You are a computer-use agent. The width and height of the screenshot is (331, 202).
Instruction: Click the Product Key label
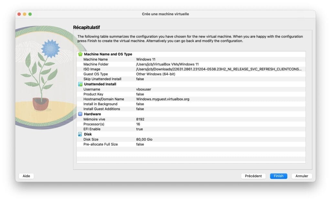click(93, 94)
